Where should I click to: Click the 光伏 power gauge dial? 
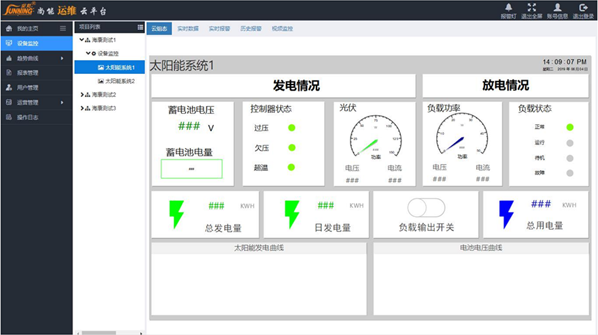(374, 135)
